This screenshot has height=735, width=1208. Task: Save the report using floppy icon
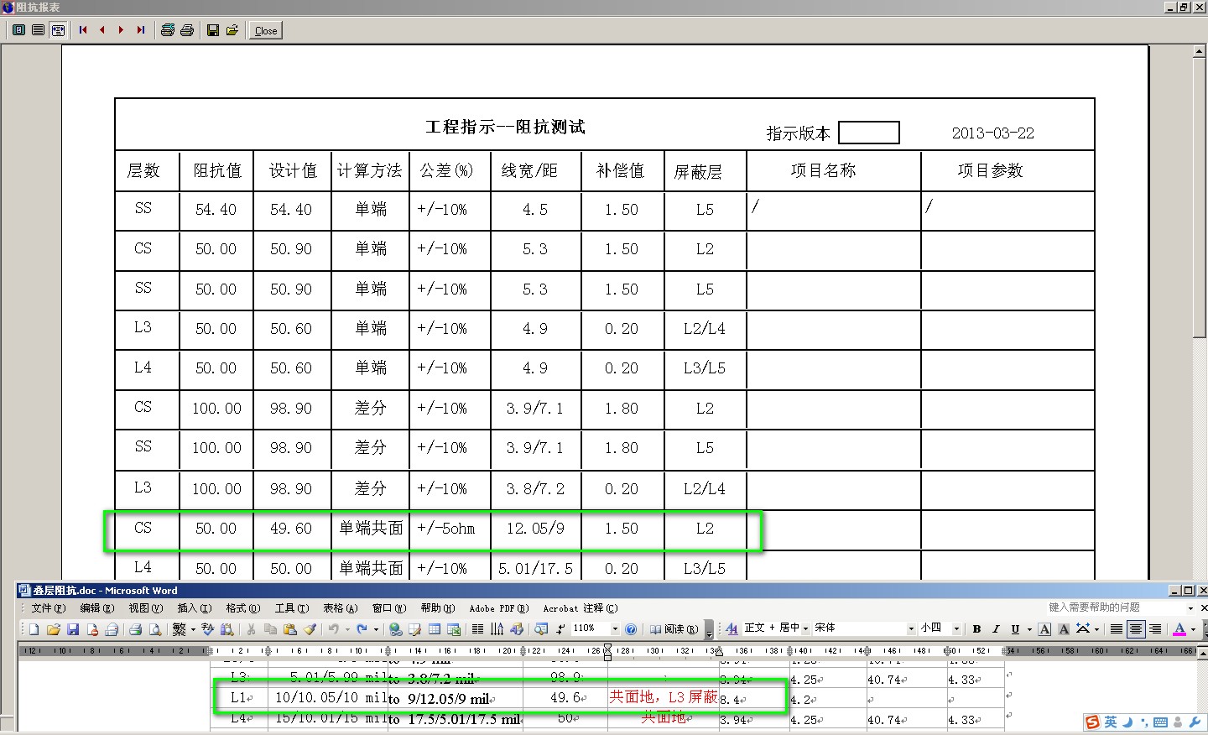tap(213, 30)
